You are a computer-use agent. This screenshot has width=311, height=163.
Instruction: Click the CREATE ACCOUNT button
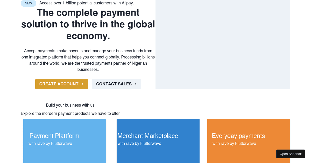point(61,84)
